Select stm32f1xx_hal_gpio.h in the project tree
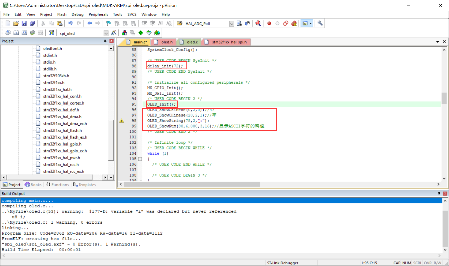Screen dimensions: 449x266 click(x=62, y=144)
